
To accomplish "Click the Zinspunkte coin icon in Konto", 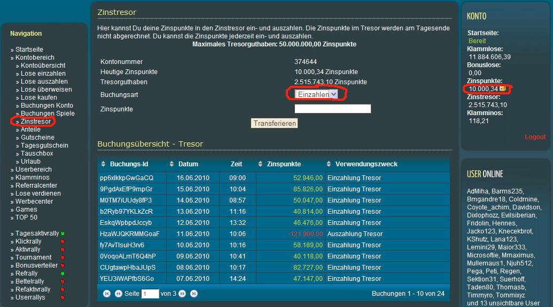I will click(x=503, y=88).
